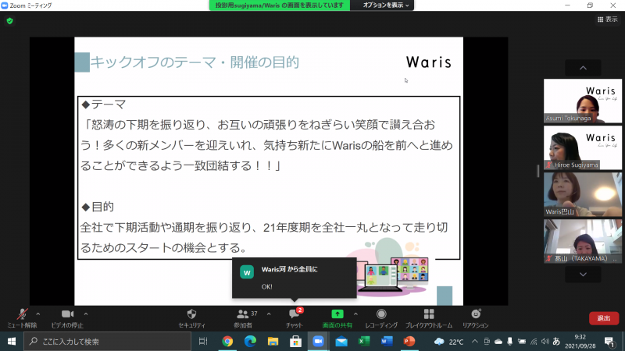The width and height of the screenshot is (625, 351).
Task: Select Hiroe Sugiyama video thumbnail
Action: click(x=583, y=147)
